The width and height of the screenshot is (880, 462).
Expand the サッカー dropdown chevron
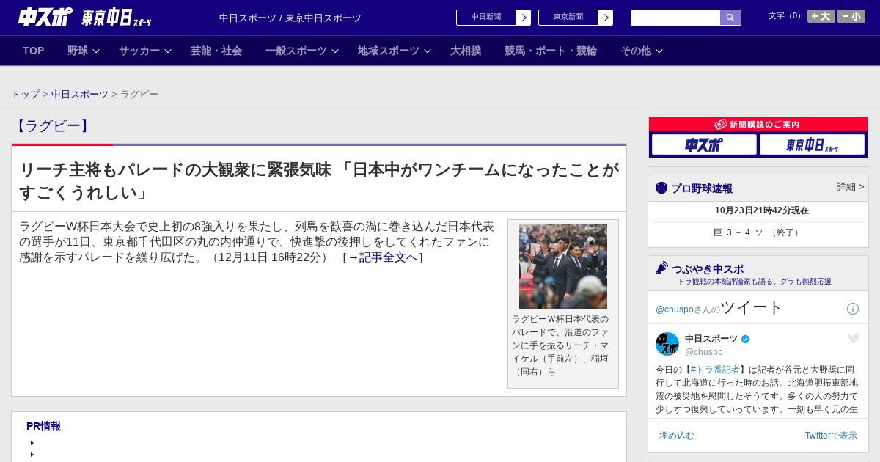[x=168, y=51]
